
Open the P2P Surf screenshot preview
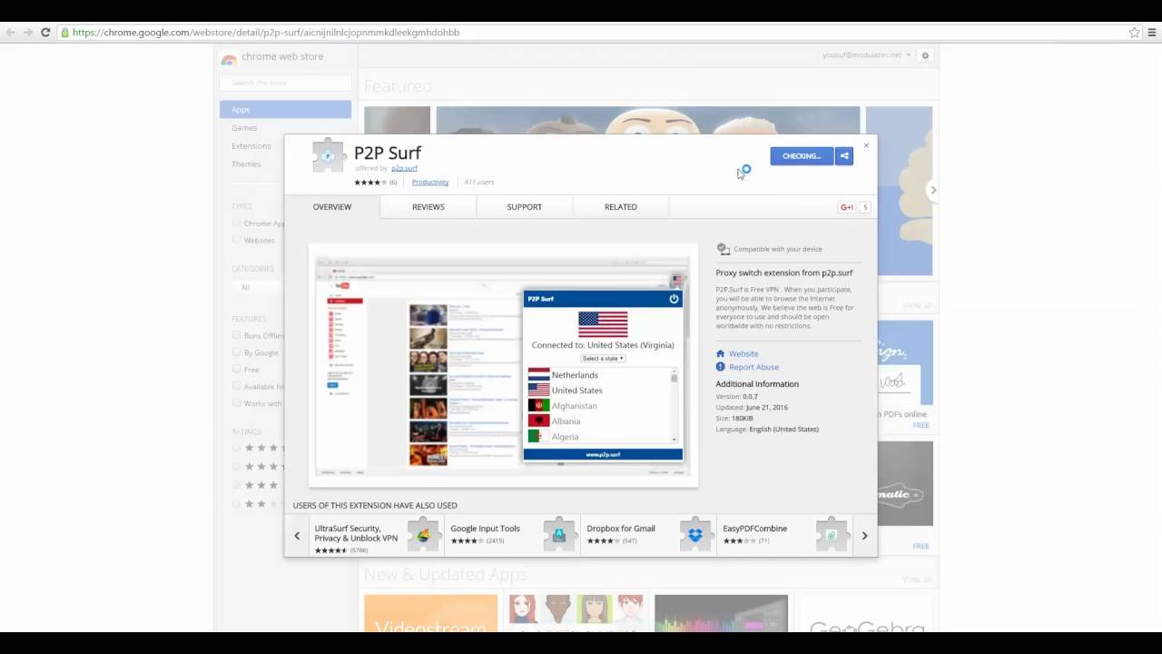[x=503, y=365]
